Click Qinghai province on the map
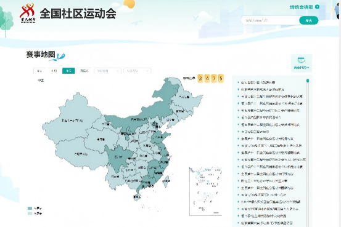 [101, 139]
